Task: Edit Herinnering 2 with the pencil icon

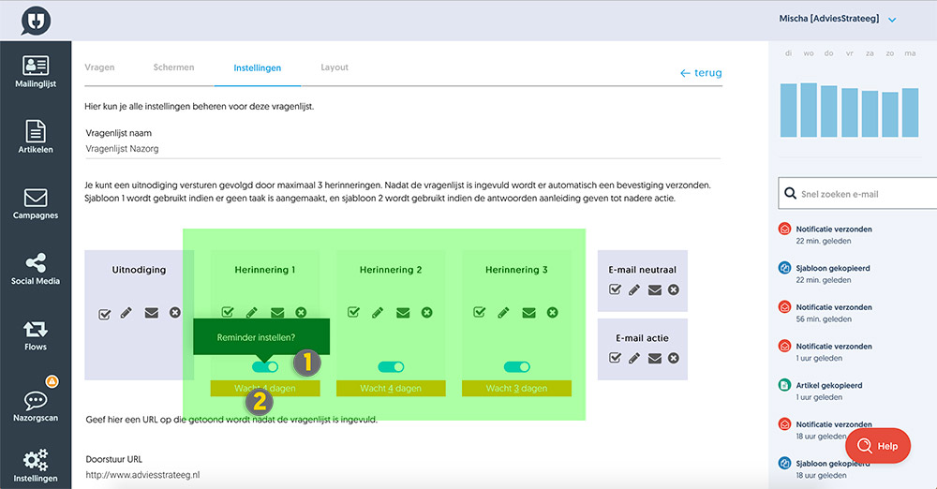Action: pyautogui.click(x=378, y=313)
